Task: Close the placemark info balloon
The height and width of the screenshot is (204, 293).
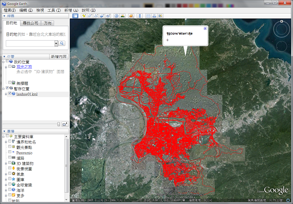Action: tap(206, 28)
